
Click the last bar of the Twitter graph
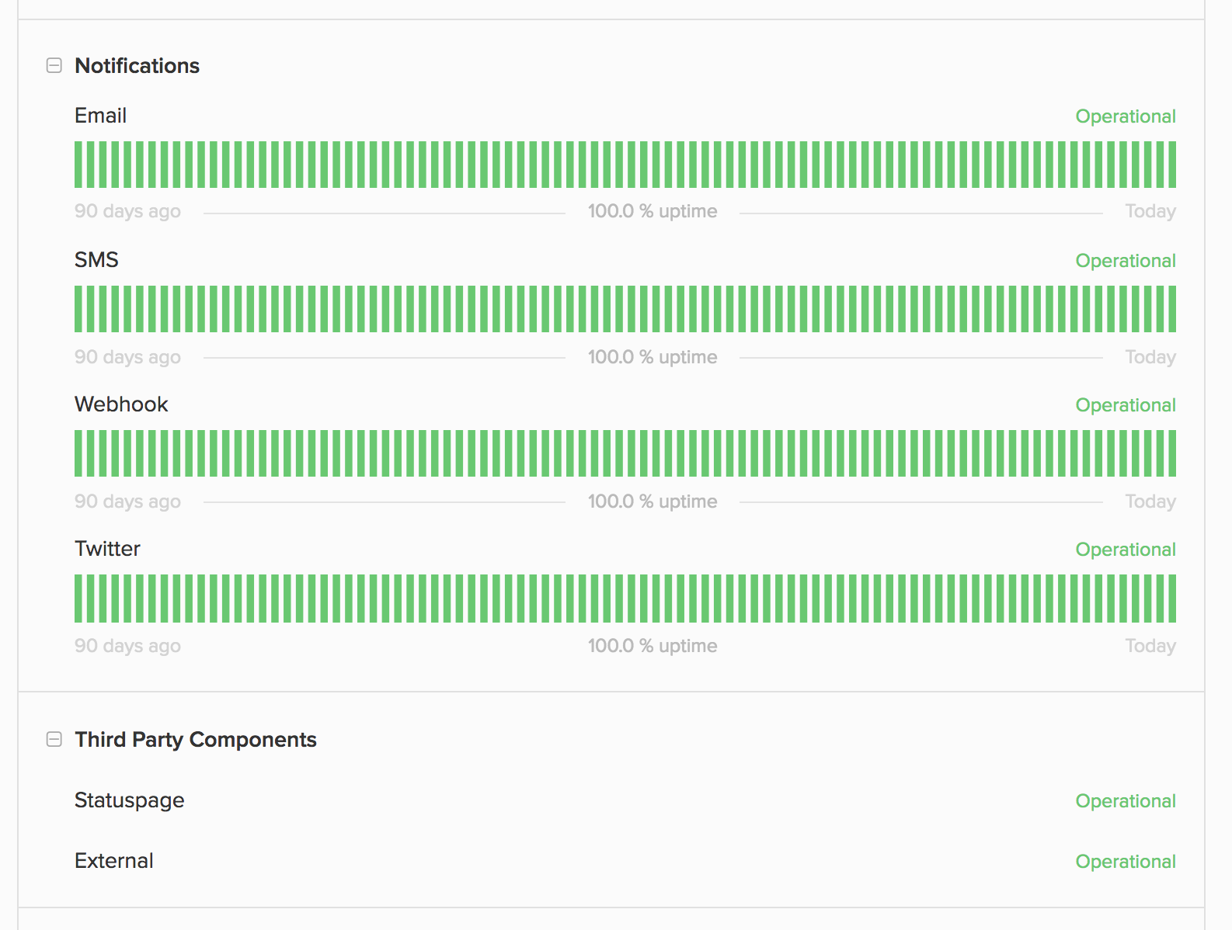(1171, 598)
